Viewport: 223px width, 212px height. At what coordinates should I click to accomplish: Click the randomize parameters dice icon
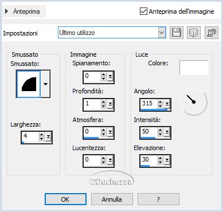[x=194, y=33]
